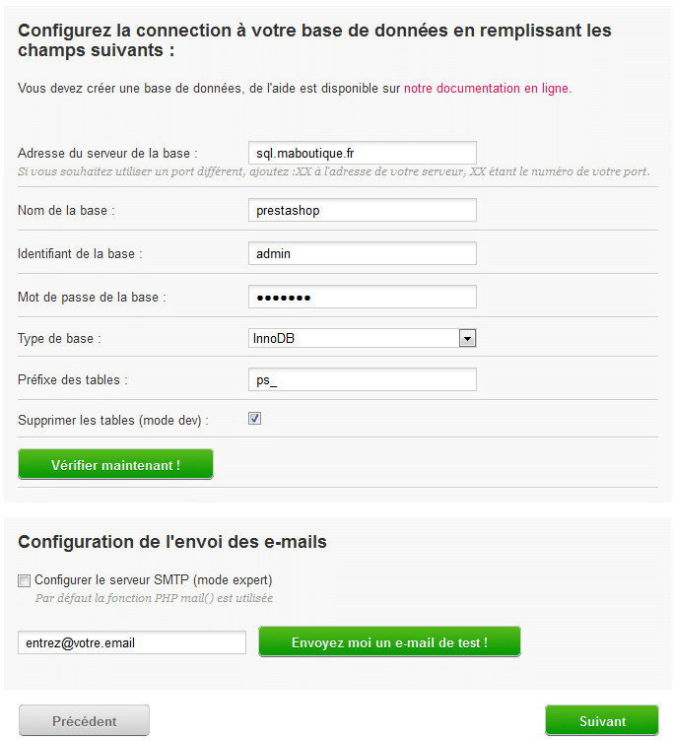Expand the InnoDB database type dropdown
This screenshot has width=673, height=740.
point(467,339)
